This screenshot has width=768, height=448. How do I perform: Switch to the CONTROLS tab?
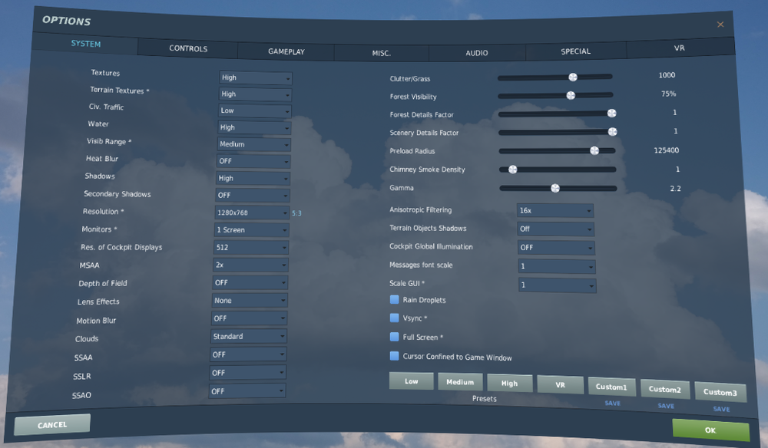(x=188, y=48)
